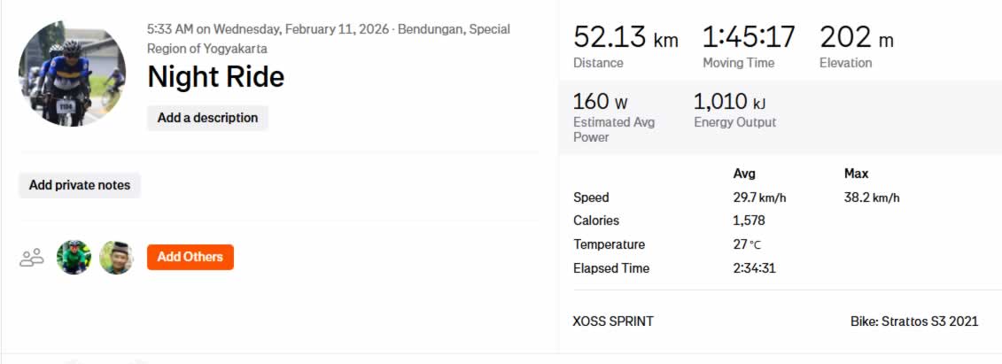Click the Bike: Strattos S3 2021 label

click(x=913, y=321)
